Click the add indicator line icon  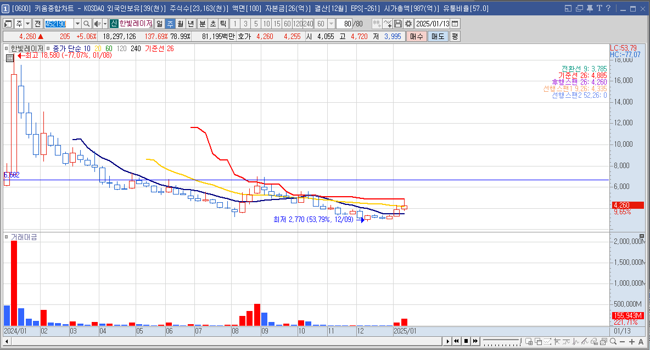tap(387, 24)
